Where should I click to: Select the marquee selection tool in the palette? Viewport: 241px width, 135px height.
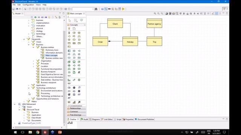[x=76, y=20]
